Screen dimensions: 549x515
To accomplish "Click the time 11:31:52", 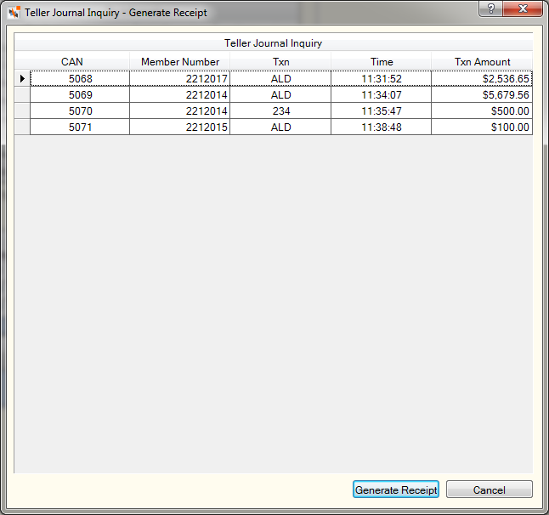I will [x=382, y=78].
